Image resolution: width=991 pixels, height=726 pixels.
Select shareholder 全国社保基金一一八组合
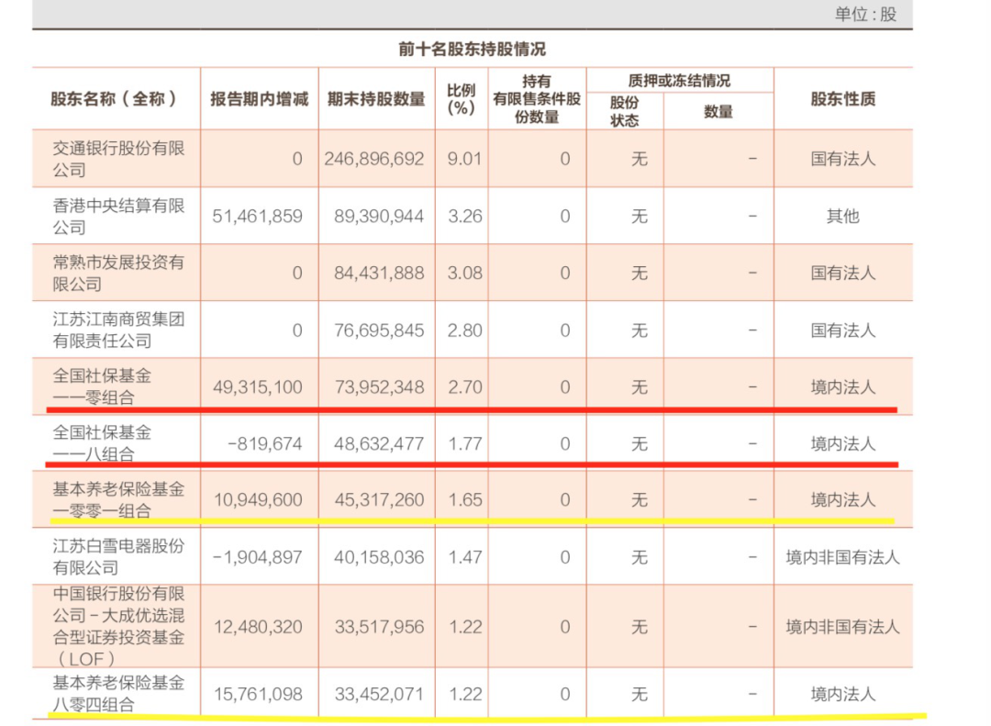coord(103,443)
